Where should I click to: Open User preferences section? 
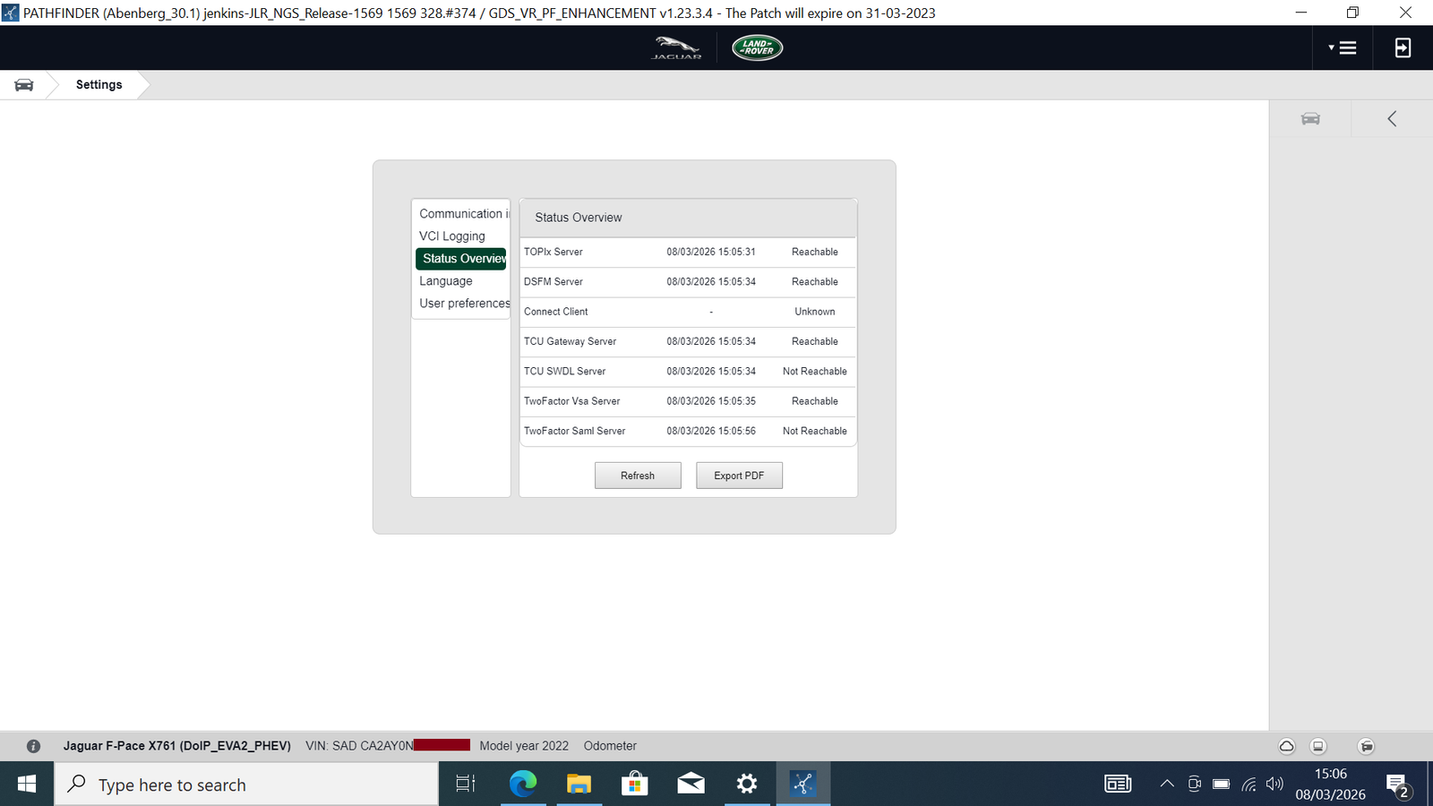point(464,304)
